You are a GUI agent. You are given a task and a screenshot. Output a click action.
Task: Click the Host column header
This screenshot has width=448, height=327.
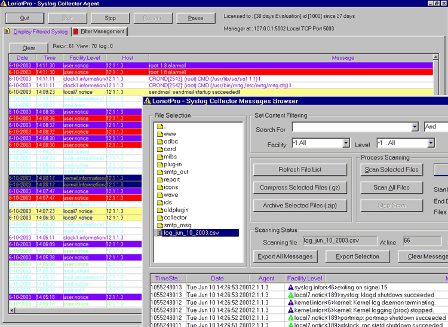tap(127, 58)
